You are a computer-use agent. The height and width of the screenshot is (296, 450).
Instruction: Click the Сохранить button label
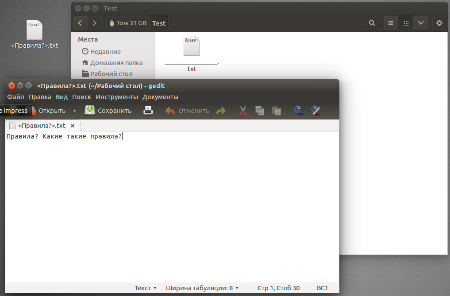pos(115,111)
